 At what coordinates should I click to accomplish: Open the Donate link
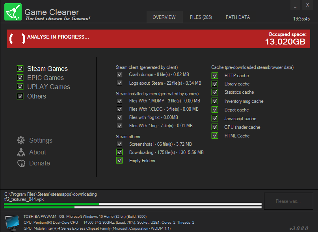click(x=39, y=163)
